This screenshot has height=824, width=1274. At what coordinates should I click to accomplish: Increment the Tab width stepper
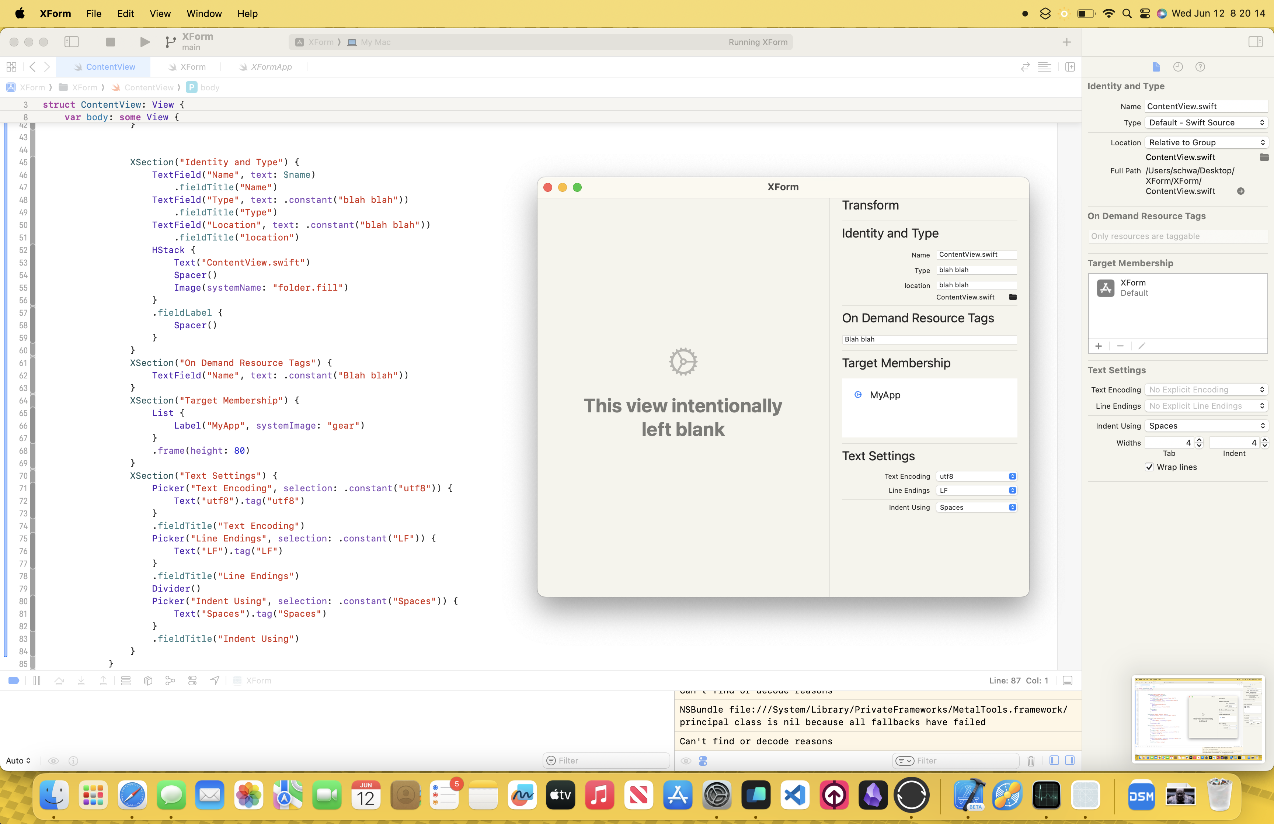tap(1199, 440)
